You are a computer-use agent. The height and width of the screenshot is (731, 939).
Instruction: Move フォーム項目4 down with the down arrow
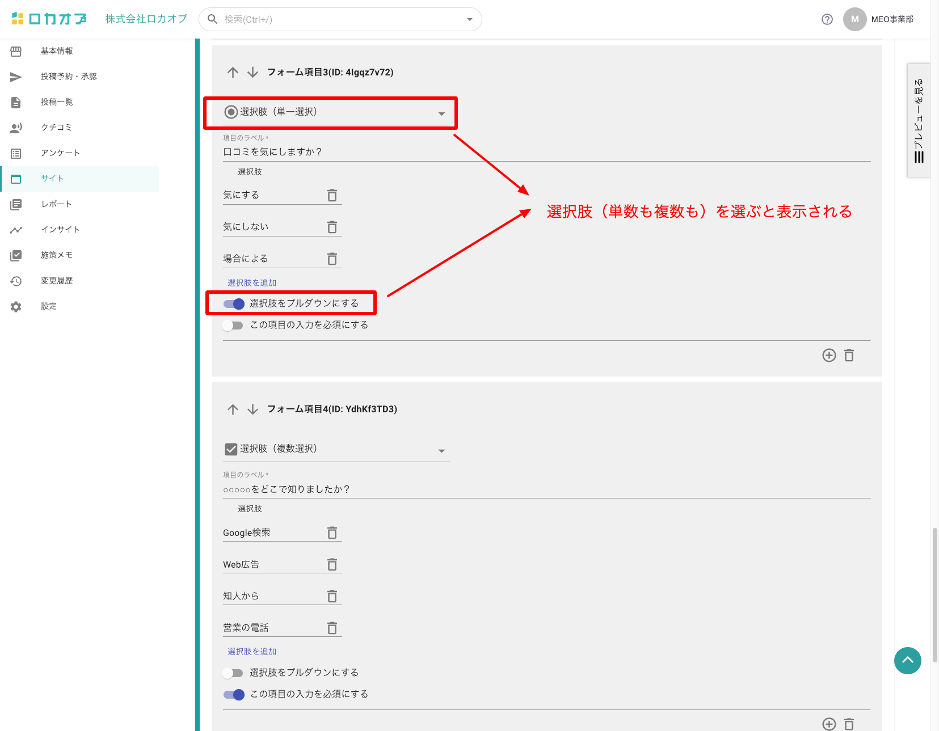tap(253, 409)
